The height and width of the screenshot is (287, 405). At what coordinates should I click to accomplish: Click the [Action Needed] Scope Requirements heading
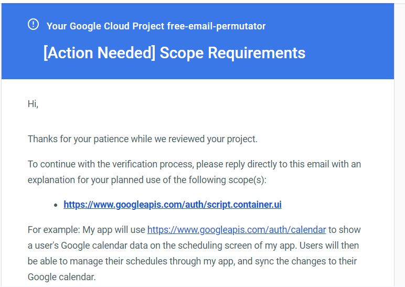pyautogui.click(x=174, y=53)
